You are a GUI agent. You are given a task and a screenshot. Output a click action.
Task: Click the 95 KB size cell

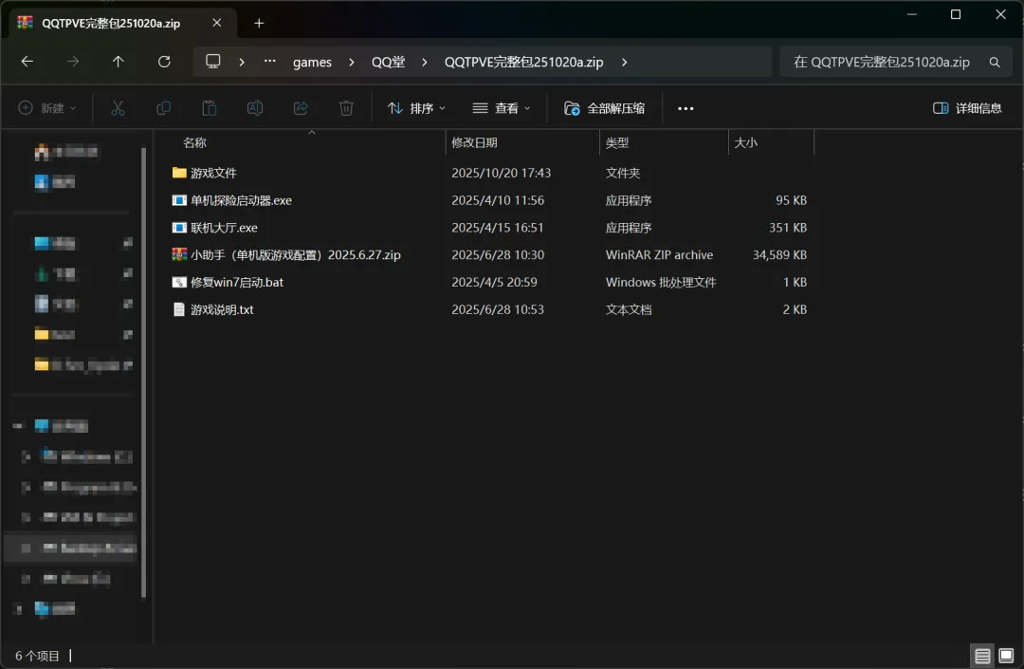tap(791, 200)
